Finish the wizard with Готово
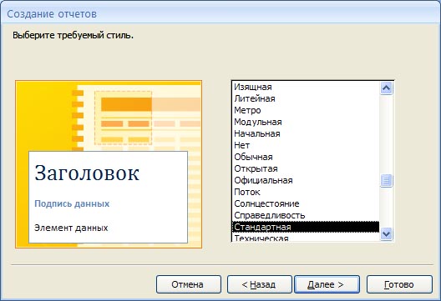Image resolution: width=441 pixels, height=301 pixels. click(399, 284)
